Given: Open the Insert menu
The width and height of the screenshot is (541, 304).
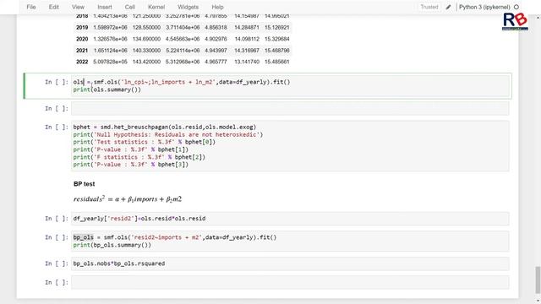Looking at the screenshot, I should (105, 7).
